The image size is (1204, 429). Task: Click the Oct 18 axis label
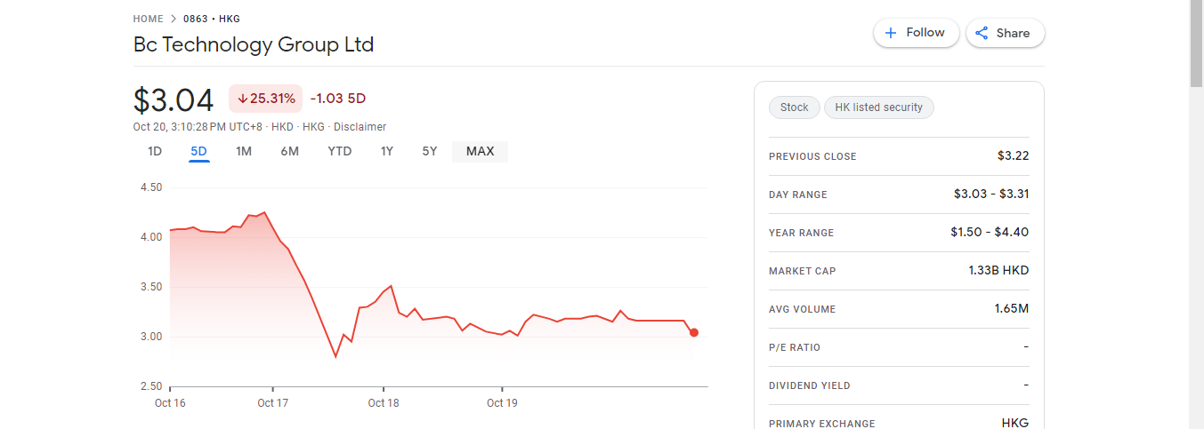point(384,403)
